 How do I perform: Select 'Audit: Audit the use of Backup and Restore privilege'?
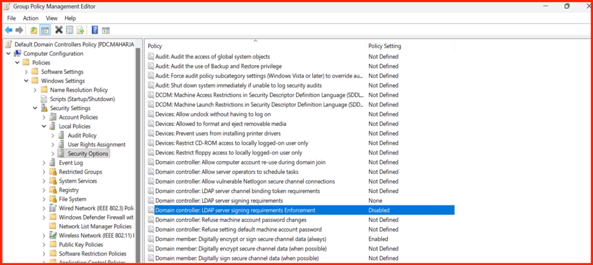click(219, 66)
